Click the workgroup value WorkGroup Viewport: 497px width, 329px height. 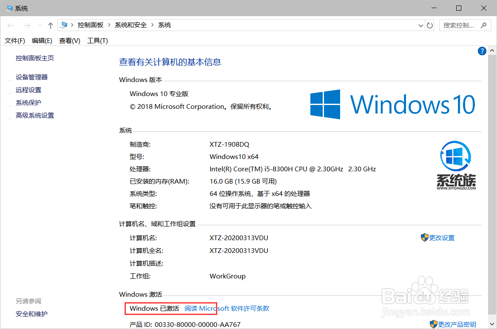227,276
